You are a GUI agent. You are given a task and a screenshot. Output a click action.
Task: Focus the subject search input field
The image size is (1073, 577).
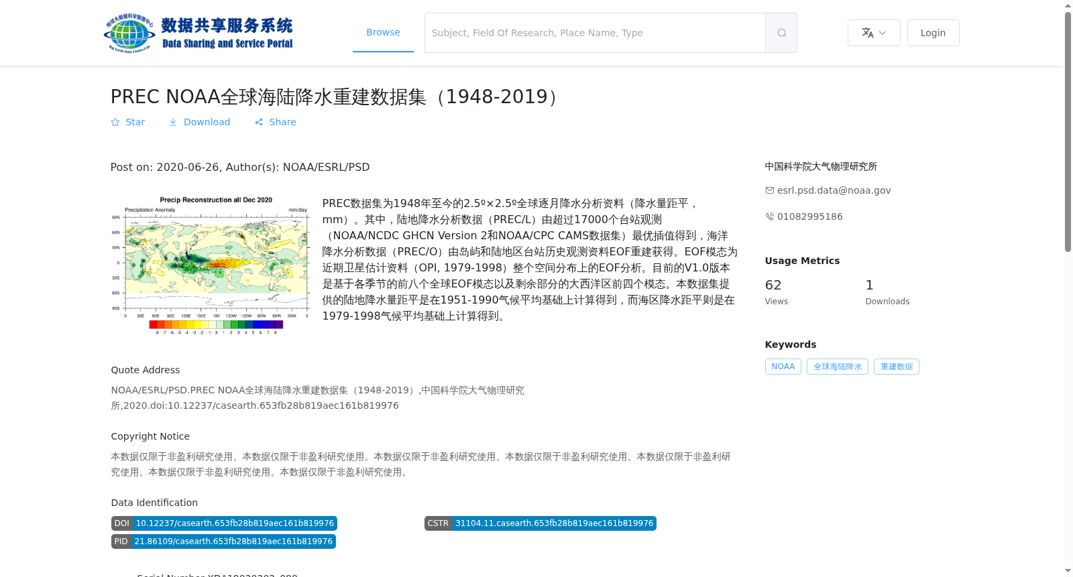(x=595, y=33)
